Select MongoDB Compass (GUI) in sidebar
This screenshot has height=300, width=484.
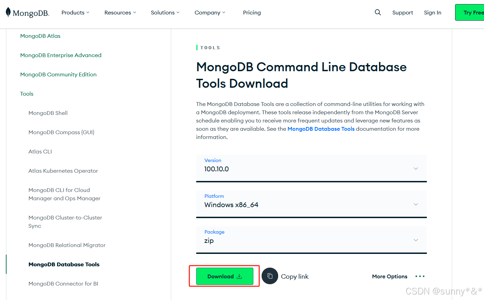[61, 132]
